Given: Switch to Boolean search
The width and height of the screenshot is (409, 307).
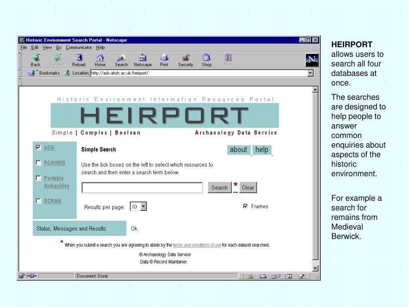Looking at the screenshot, I should pyautogui.click(x=128, y=133).
